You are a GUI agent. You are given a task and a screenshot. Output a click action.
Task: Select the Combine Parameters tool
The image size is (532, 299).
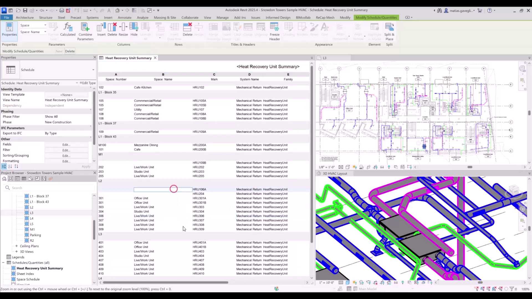pyautogui.click(x=85, y=30)
